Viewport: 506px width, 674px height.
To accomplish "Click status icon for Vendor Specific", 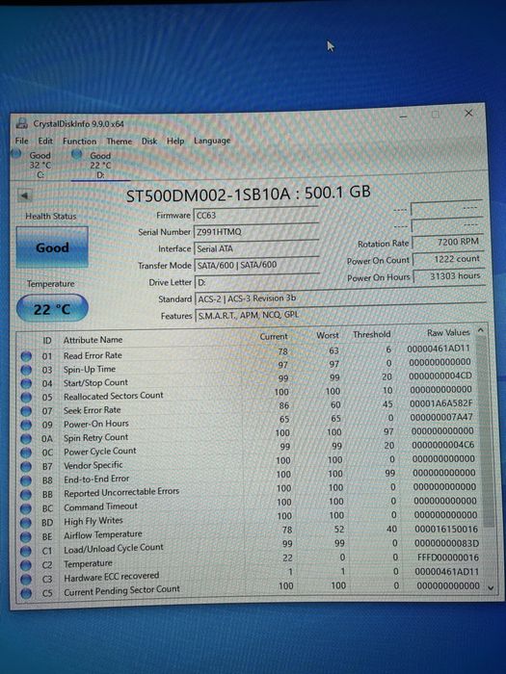I will point(26,466).
